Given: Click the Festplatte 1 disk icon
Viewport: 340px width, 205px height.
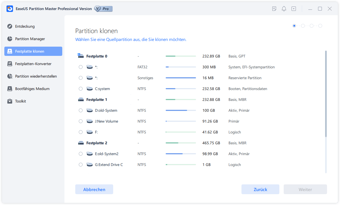Looking at the screenshot, I should 81,100.
